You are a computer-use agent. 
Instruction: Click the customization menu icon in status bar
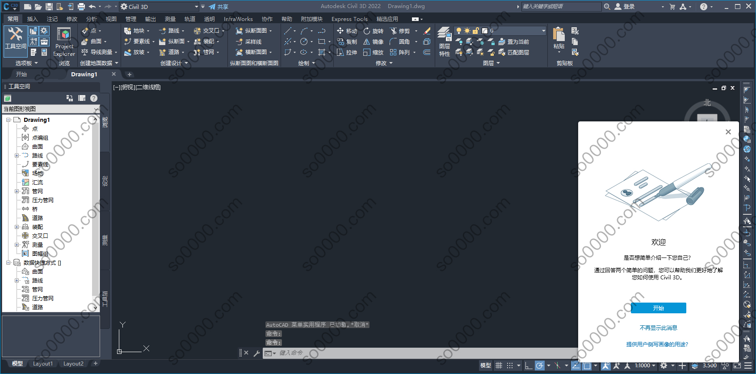click(x=748, y=366)
